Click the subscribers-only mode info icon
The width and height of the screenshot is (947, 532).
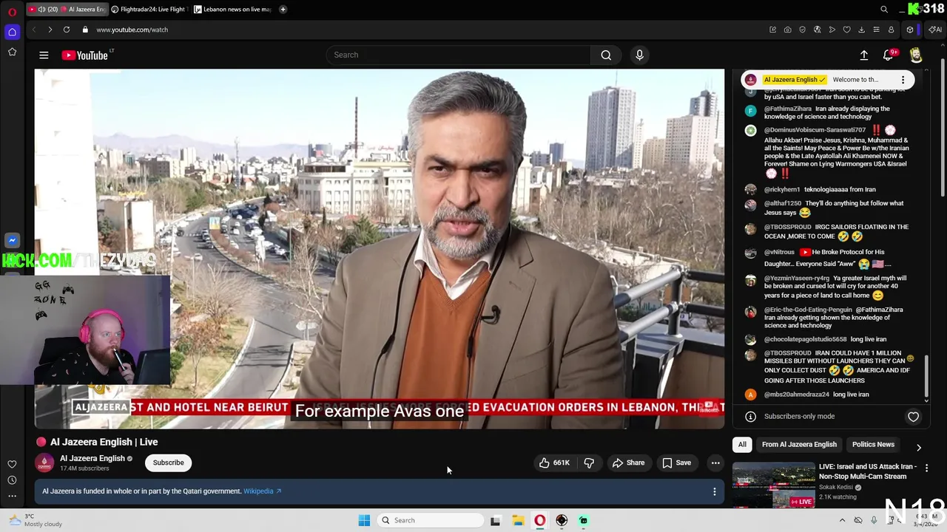click(750, 417)
